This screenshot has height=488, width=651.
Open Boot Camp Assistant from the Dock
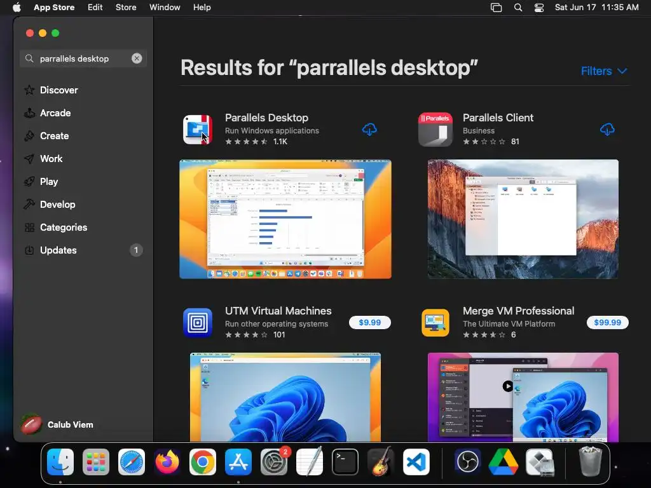point(539,462)
